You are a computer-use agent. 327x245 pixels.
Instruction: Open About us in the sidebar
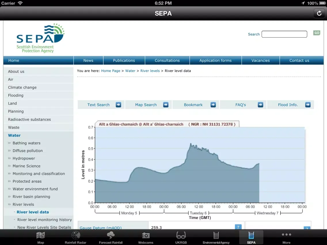pos(38,71)
